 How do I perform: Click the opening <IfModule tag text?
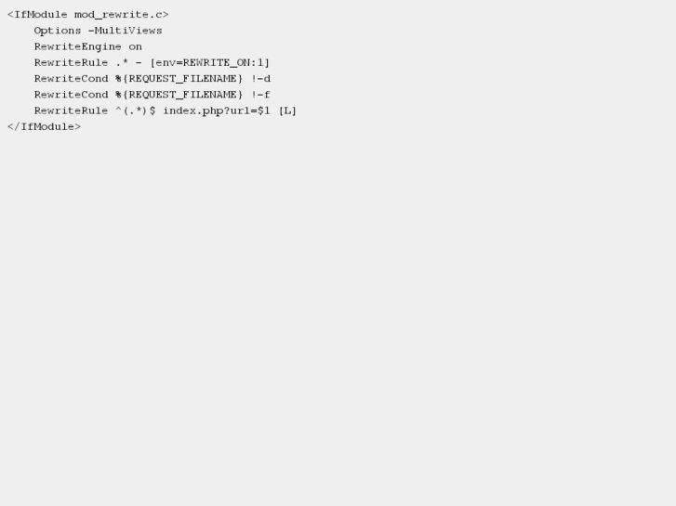(x=37, y=15)
